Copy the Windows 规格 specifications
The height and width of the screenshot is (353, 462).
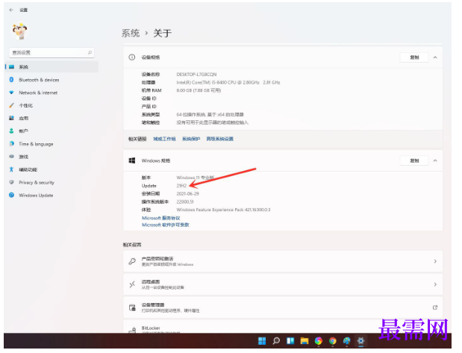(x=414, y=160)
